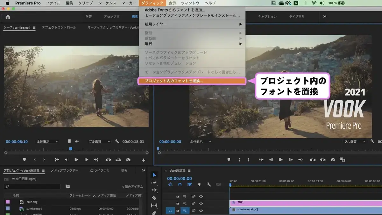This screenshot has height=215, width=382.
Task: Switch to the エフェクトコントロール tab
Action: point(59,27)
